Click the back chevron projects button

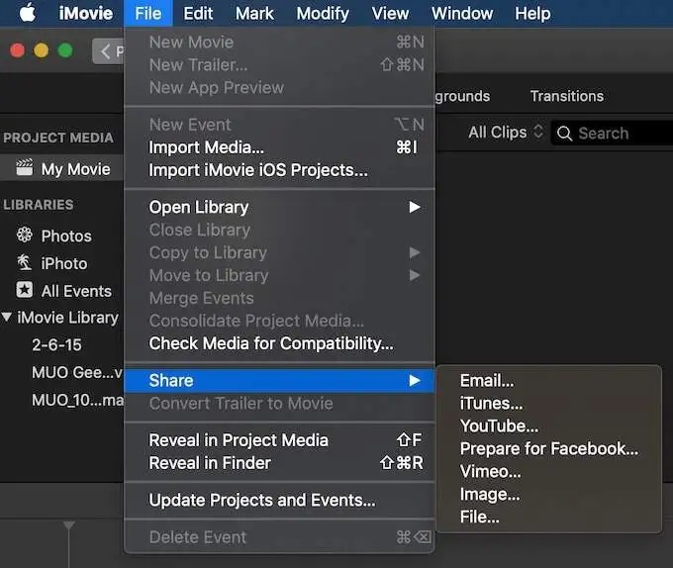pyautogui.click(x=108, y=51)
